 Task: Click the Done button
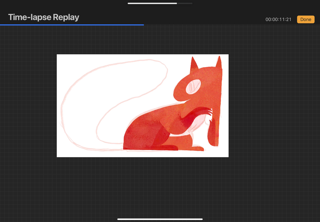(x=305, y=19)
